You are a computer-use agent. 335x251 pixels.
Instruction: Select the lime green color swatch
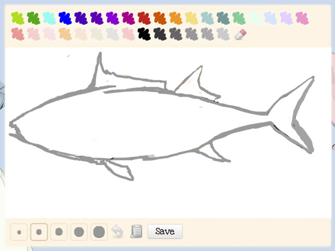(18, 18)
